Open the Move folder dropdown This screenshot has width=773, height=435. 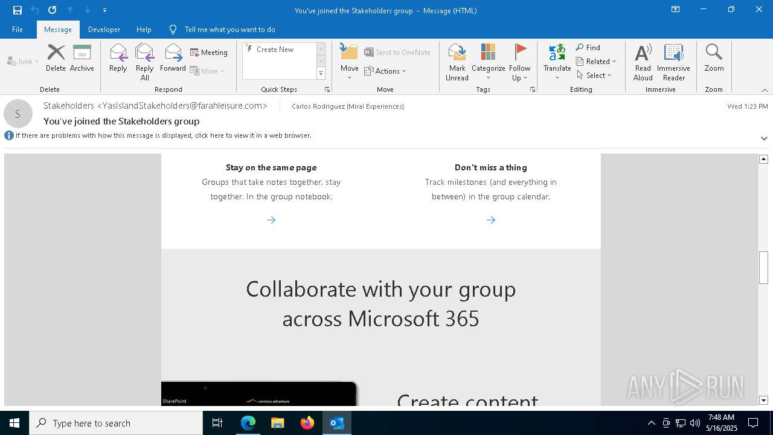coord(349,62)
